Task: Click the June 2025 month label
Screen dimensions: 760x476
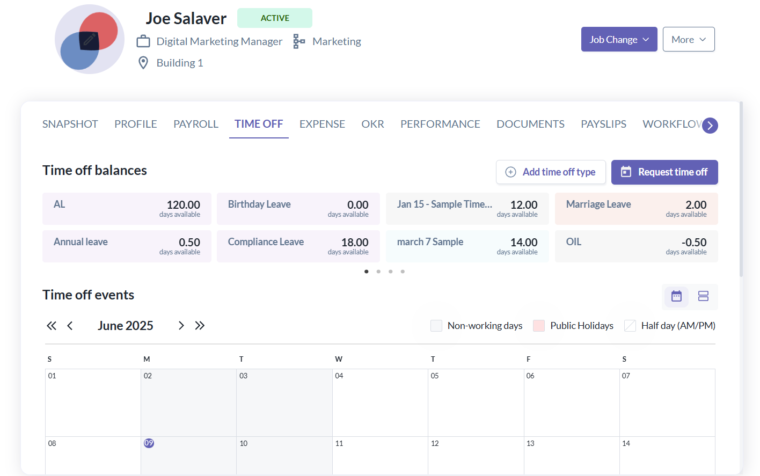Action: point(126,326)
